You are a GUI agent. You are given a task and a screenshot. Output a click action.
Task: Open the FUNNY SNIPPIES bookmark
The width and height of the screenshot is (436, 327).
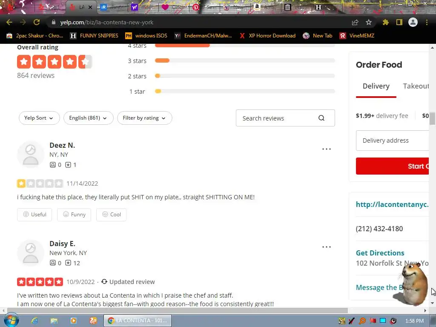pyautogui.click(x=94, y=36)
